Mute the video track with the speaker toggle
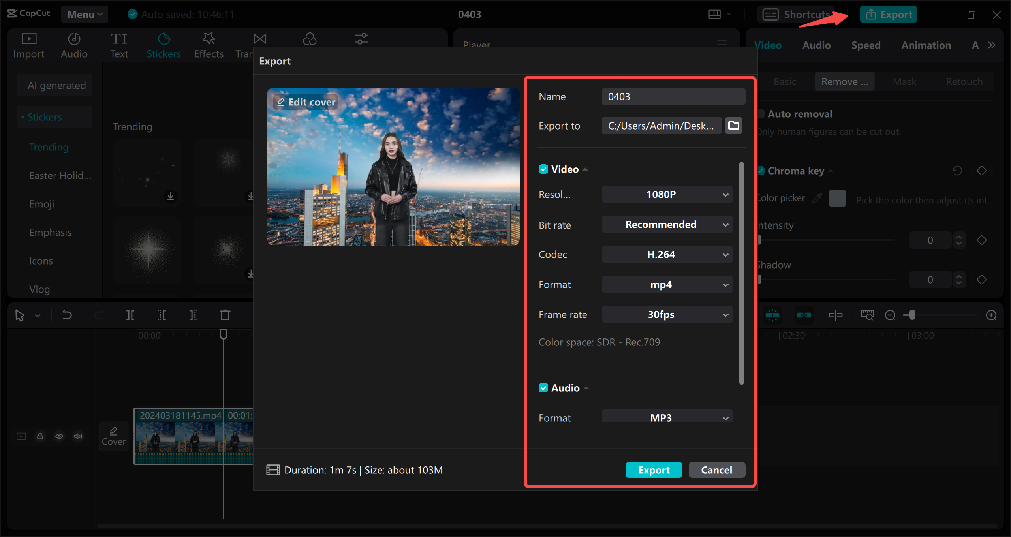 pyautogui.click(x=78, y=436)
